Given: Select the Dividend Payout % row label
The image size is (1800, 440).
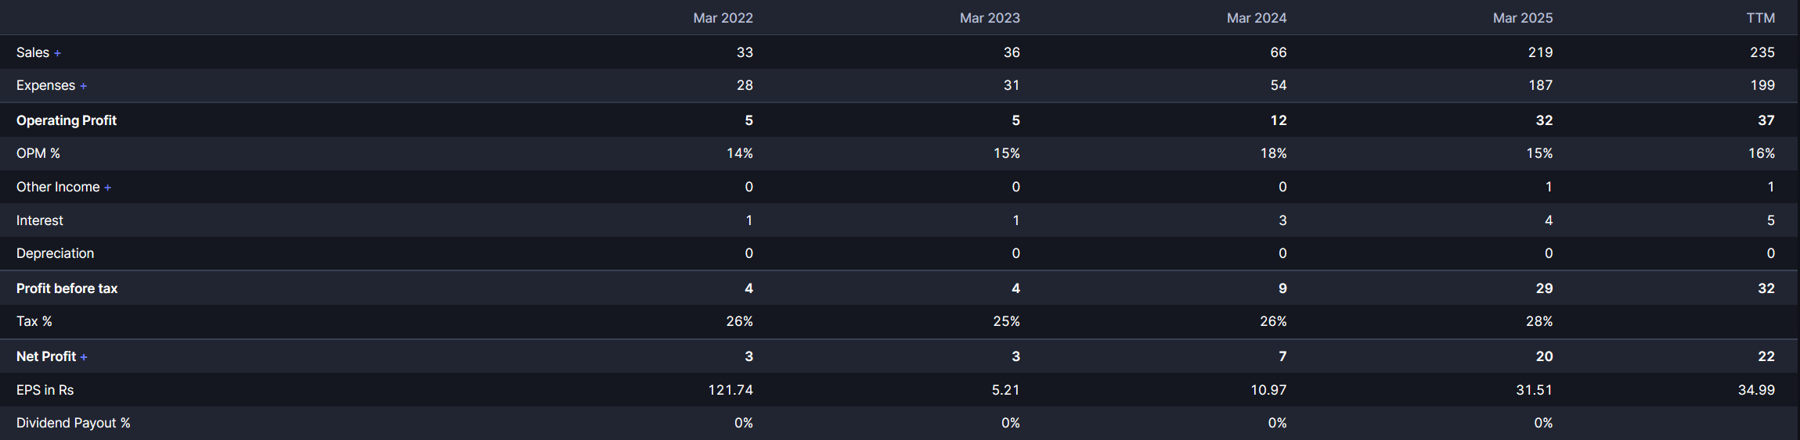Looking at the screenshot, I should (x=74, y=423).
